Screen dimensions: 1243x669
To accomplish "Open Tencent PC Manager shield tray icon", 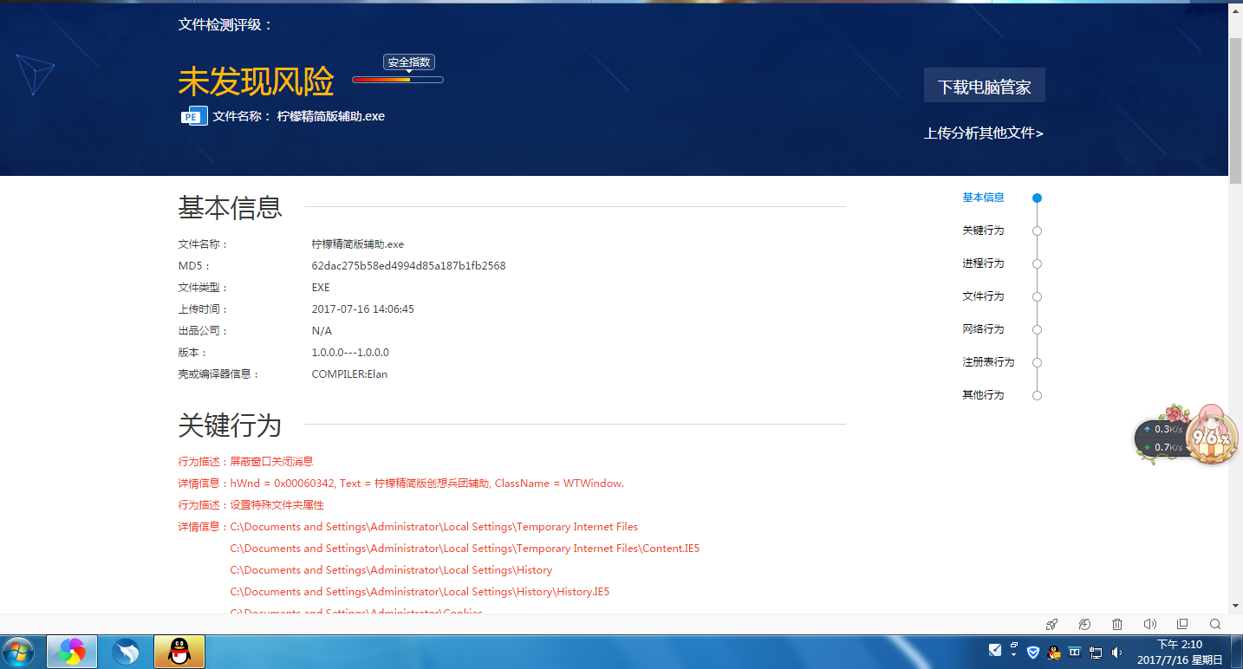I will tap(1033, 652).
